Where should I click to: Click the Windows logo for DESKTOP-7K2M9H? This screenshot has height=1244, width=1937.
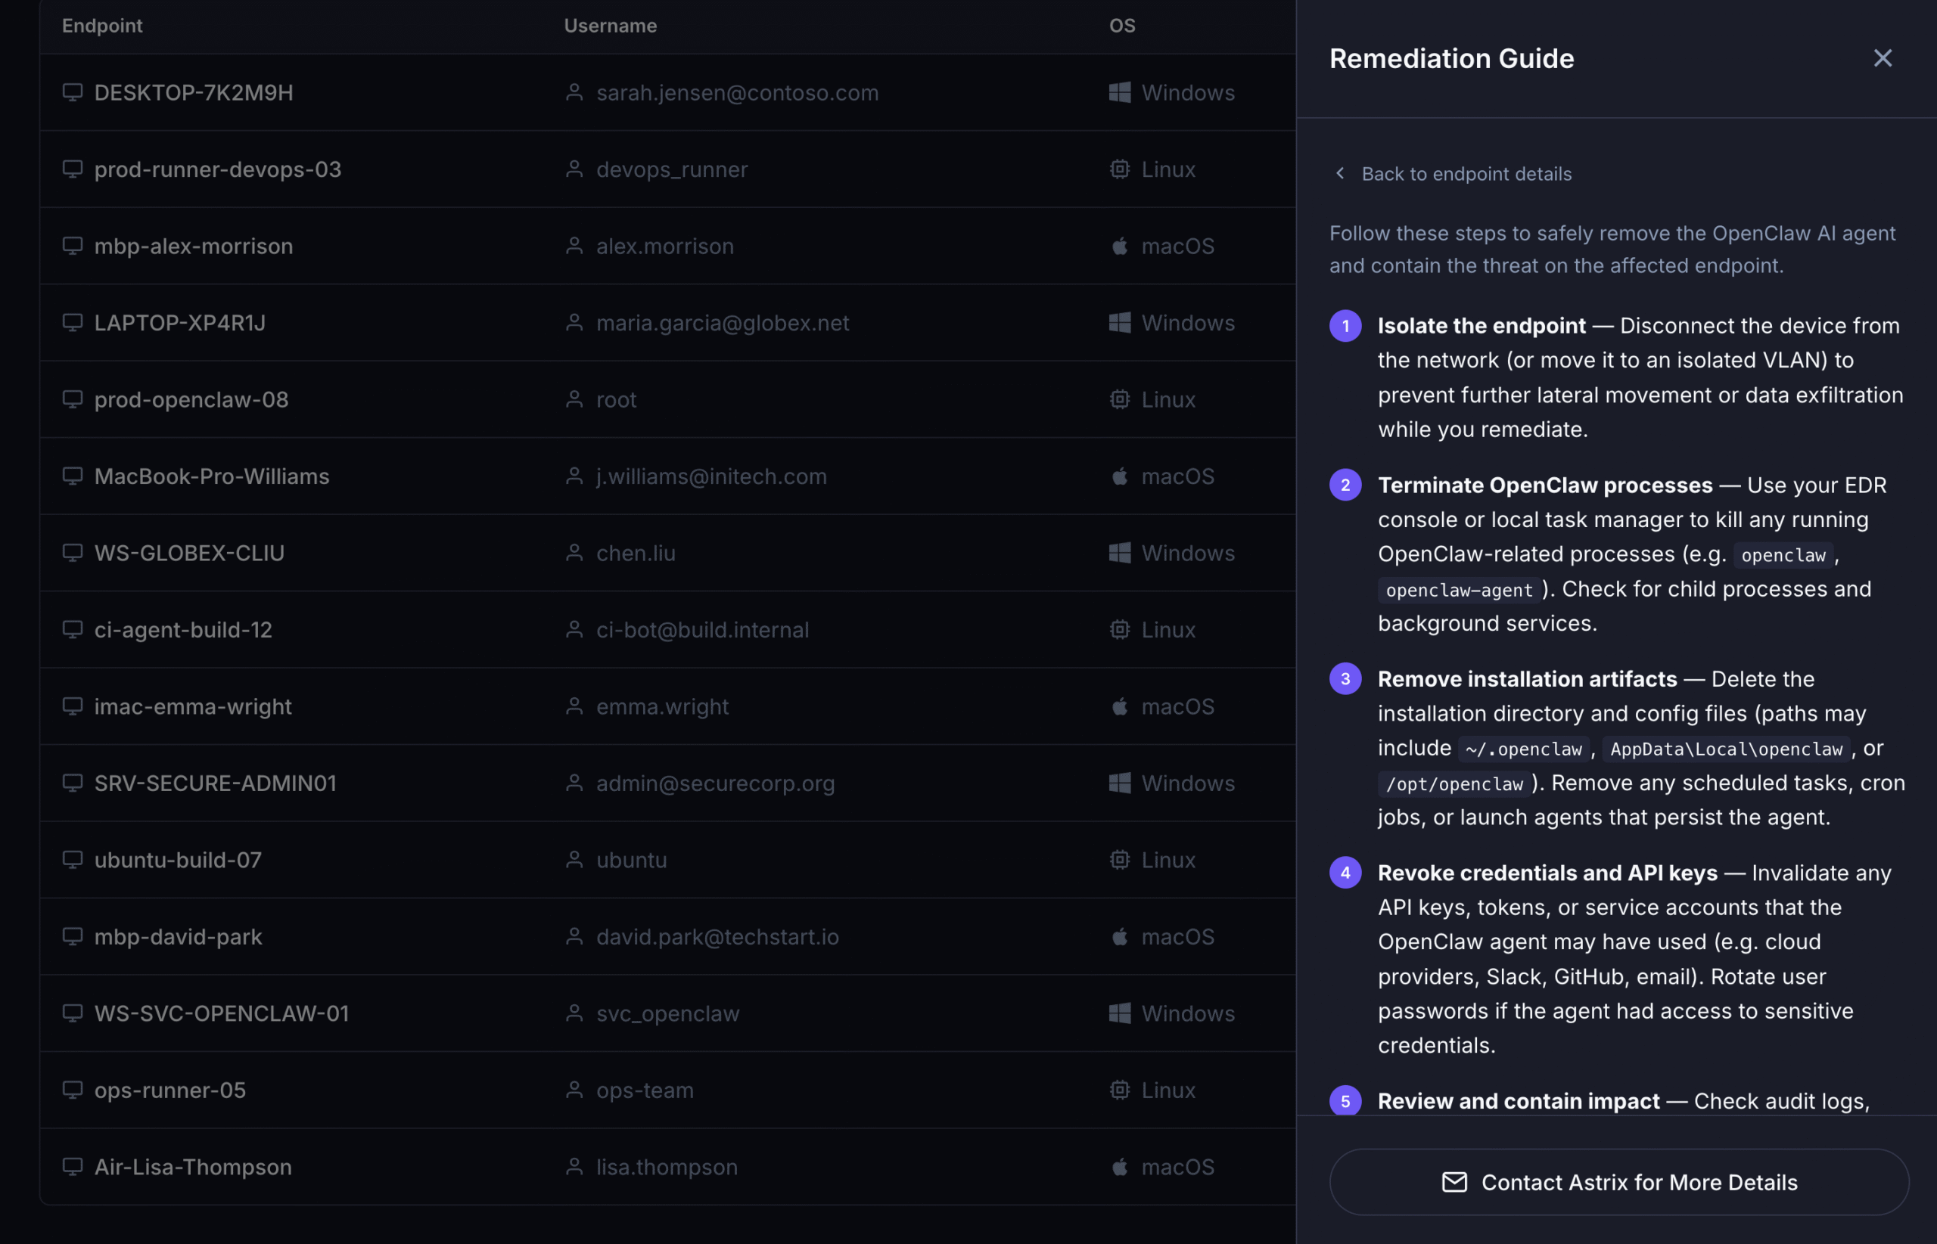pos(1120,92)
